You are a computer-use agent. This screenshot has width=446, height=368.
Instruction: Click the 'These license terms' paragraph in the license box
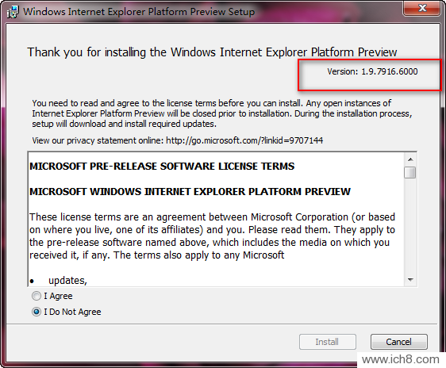[212, 236]
